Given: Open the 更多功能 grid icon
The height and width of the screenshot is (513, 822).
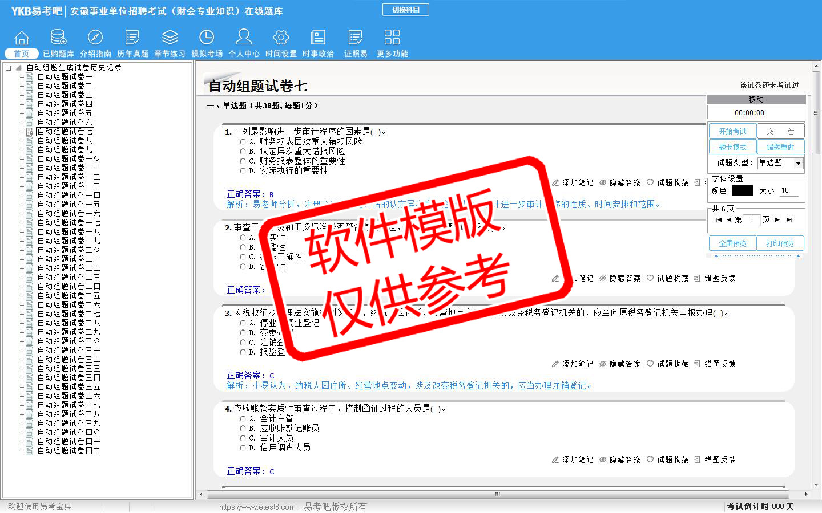Looking at the screenshot, I should click(x=392, y=38).
